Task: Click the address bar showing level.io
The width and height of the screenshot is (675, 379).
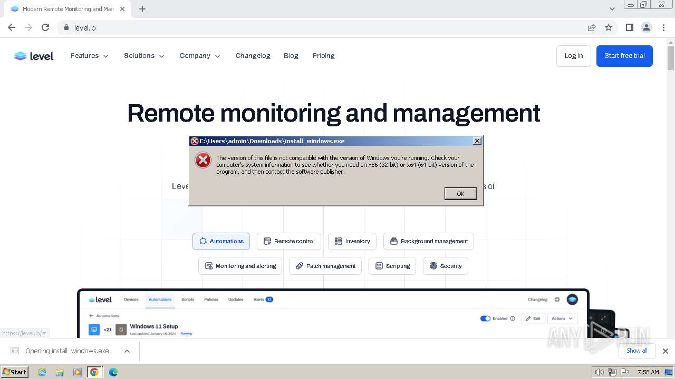Action: pos(322,27)
